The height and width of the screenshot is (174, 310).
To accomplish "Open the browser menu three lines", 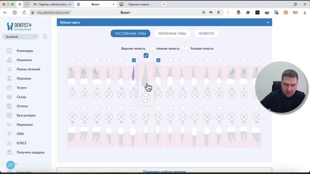I will [305, 4].
